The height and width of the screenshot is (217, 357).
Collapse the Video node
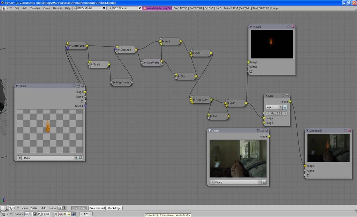[x=210, y=130]
